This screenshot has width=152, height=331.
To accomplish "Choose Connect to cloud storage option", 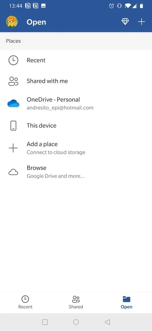I will pos(76,148).
